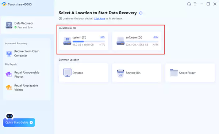This screenshot has height=134, width=219.
Task: Click the Recover from Crash Computer icon
Action: [x=9, y=54]
